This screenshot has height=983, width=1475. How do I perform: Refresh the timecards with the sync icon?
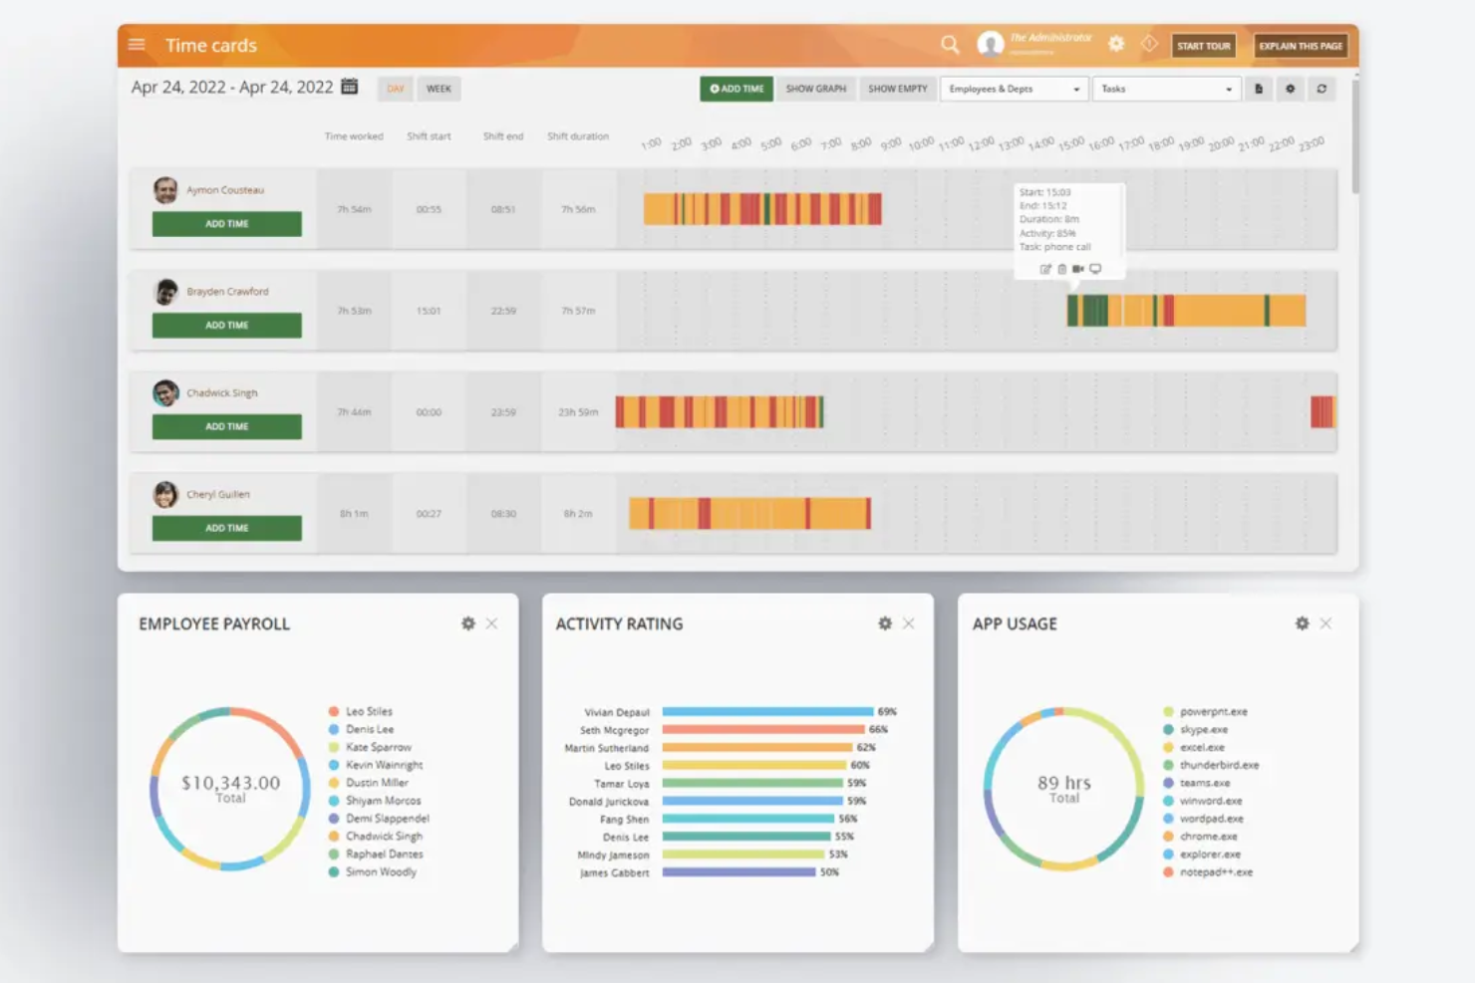pyautogui.click(x=1324, y=89)
